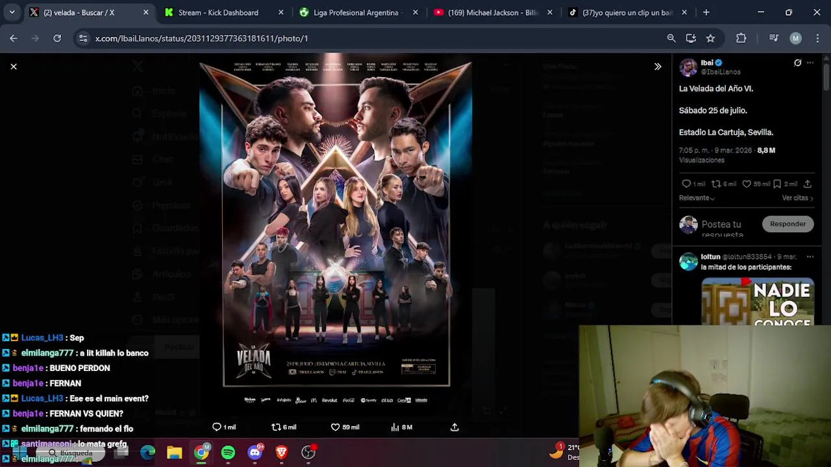The image size is (831, 467).
Task: Like the photo with heart showing 59 mil
Action: (335, 427)
